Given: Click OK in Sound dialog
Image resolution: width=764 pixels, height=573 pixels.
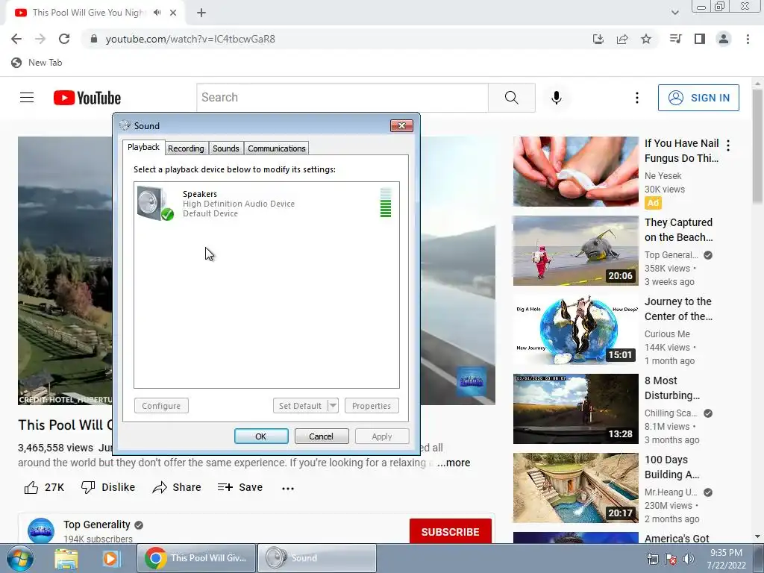Looking at the screenshot, I should click(261, 436).
